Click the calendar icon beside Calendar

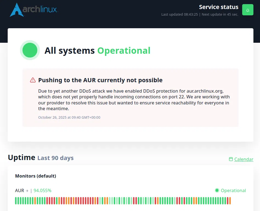tap(231, 159)
